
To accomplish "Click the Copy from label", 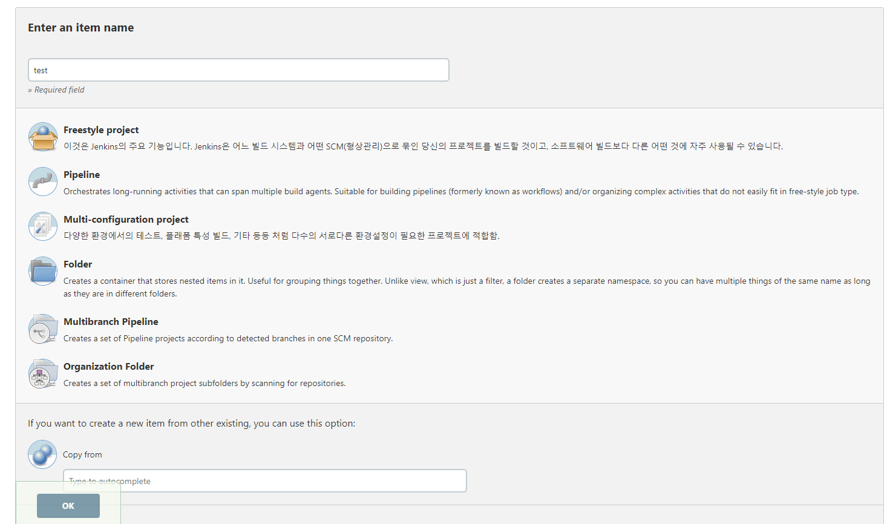I will tap(82, 454).
